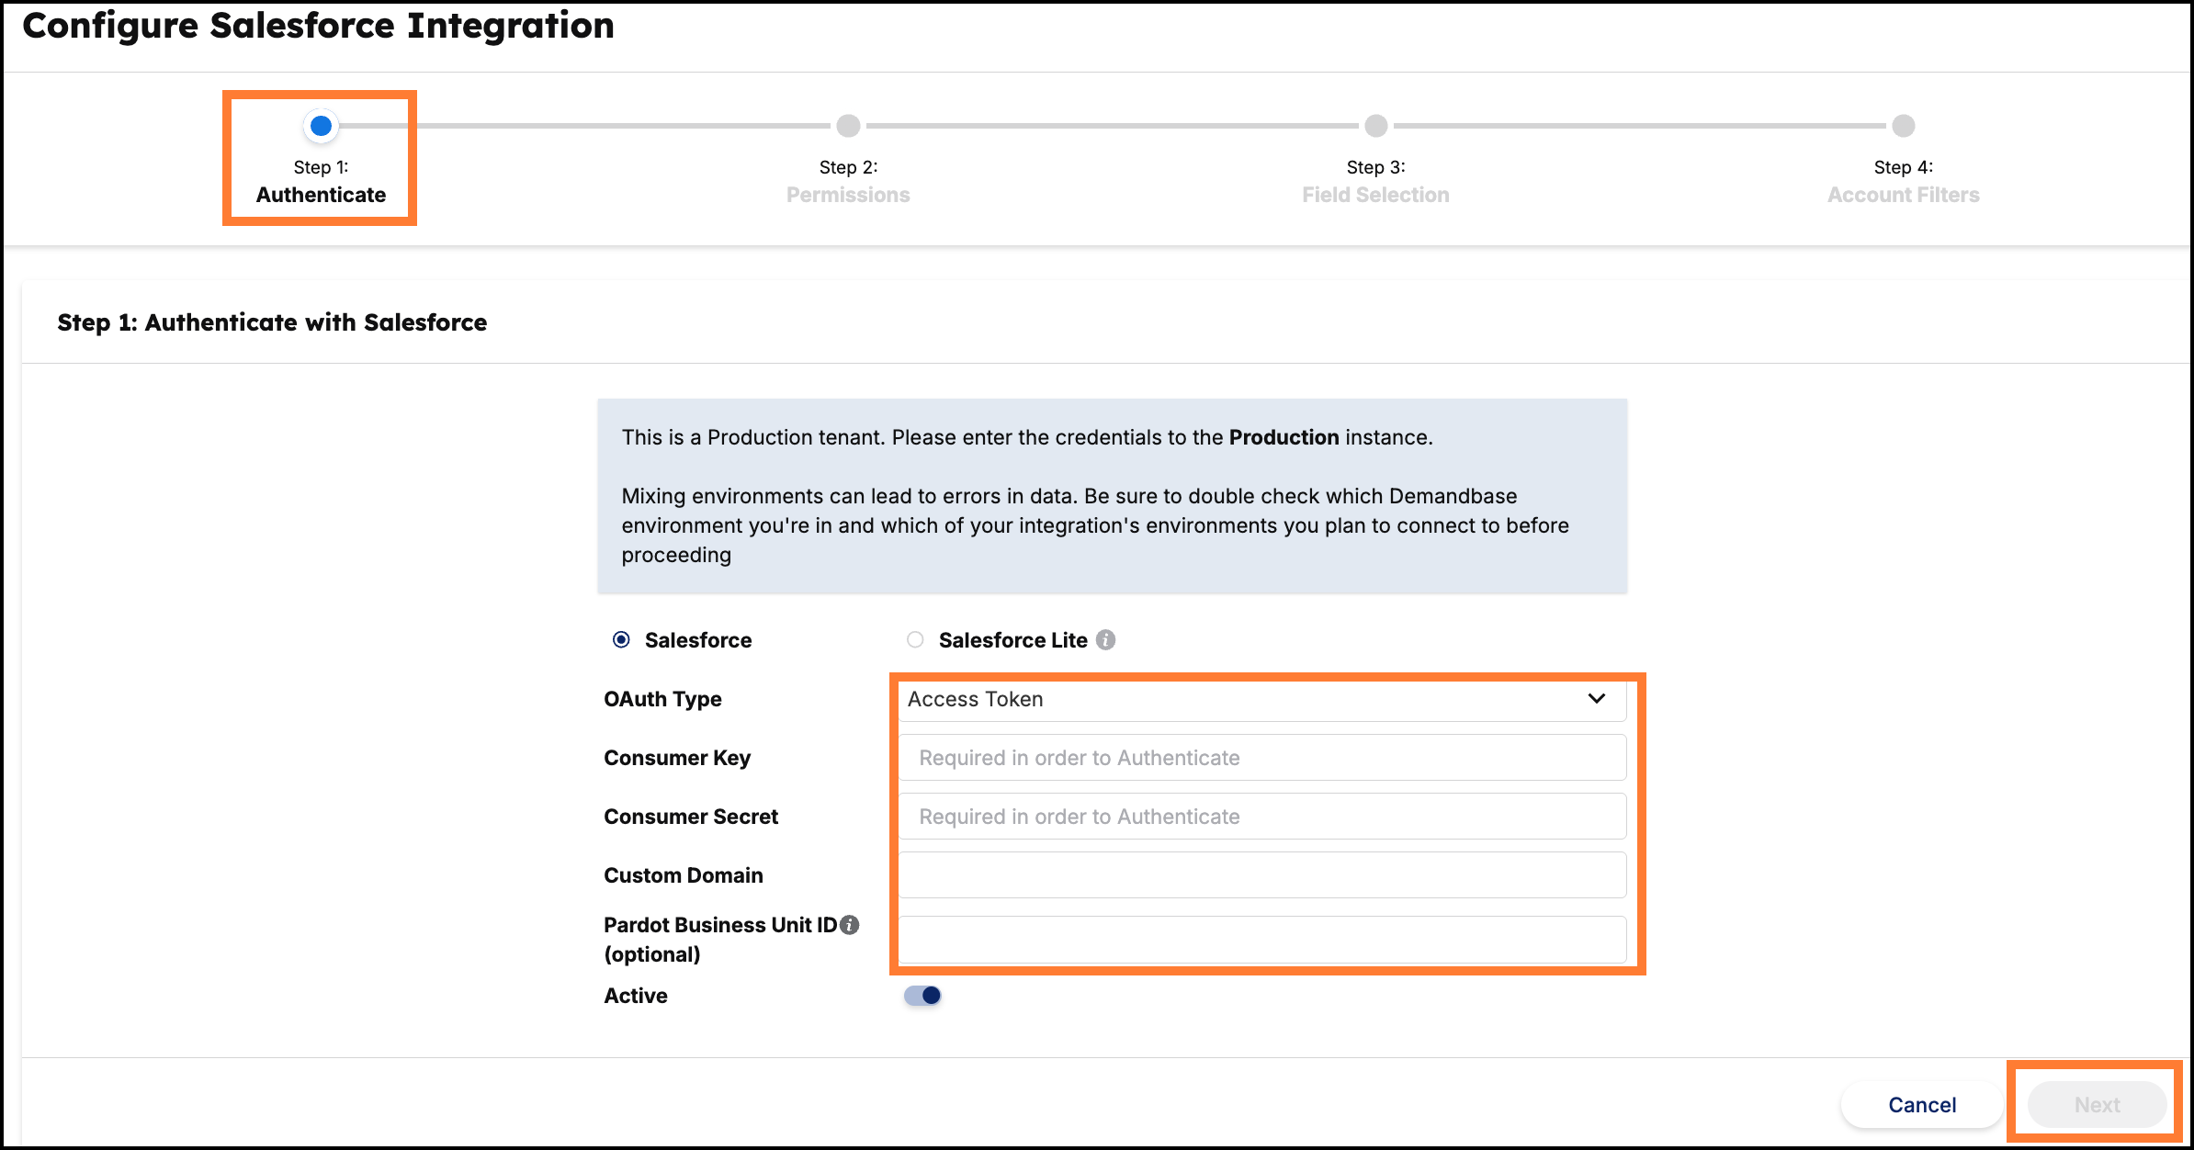Select the Salesforce radio button
The image size is (2194, 1150).
click(x=621, y=640)
